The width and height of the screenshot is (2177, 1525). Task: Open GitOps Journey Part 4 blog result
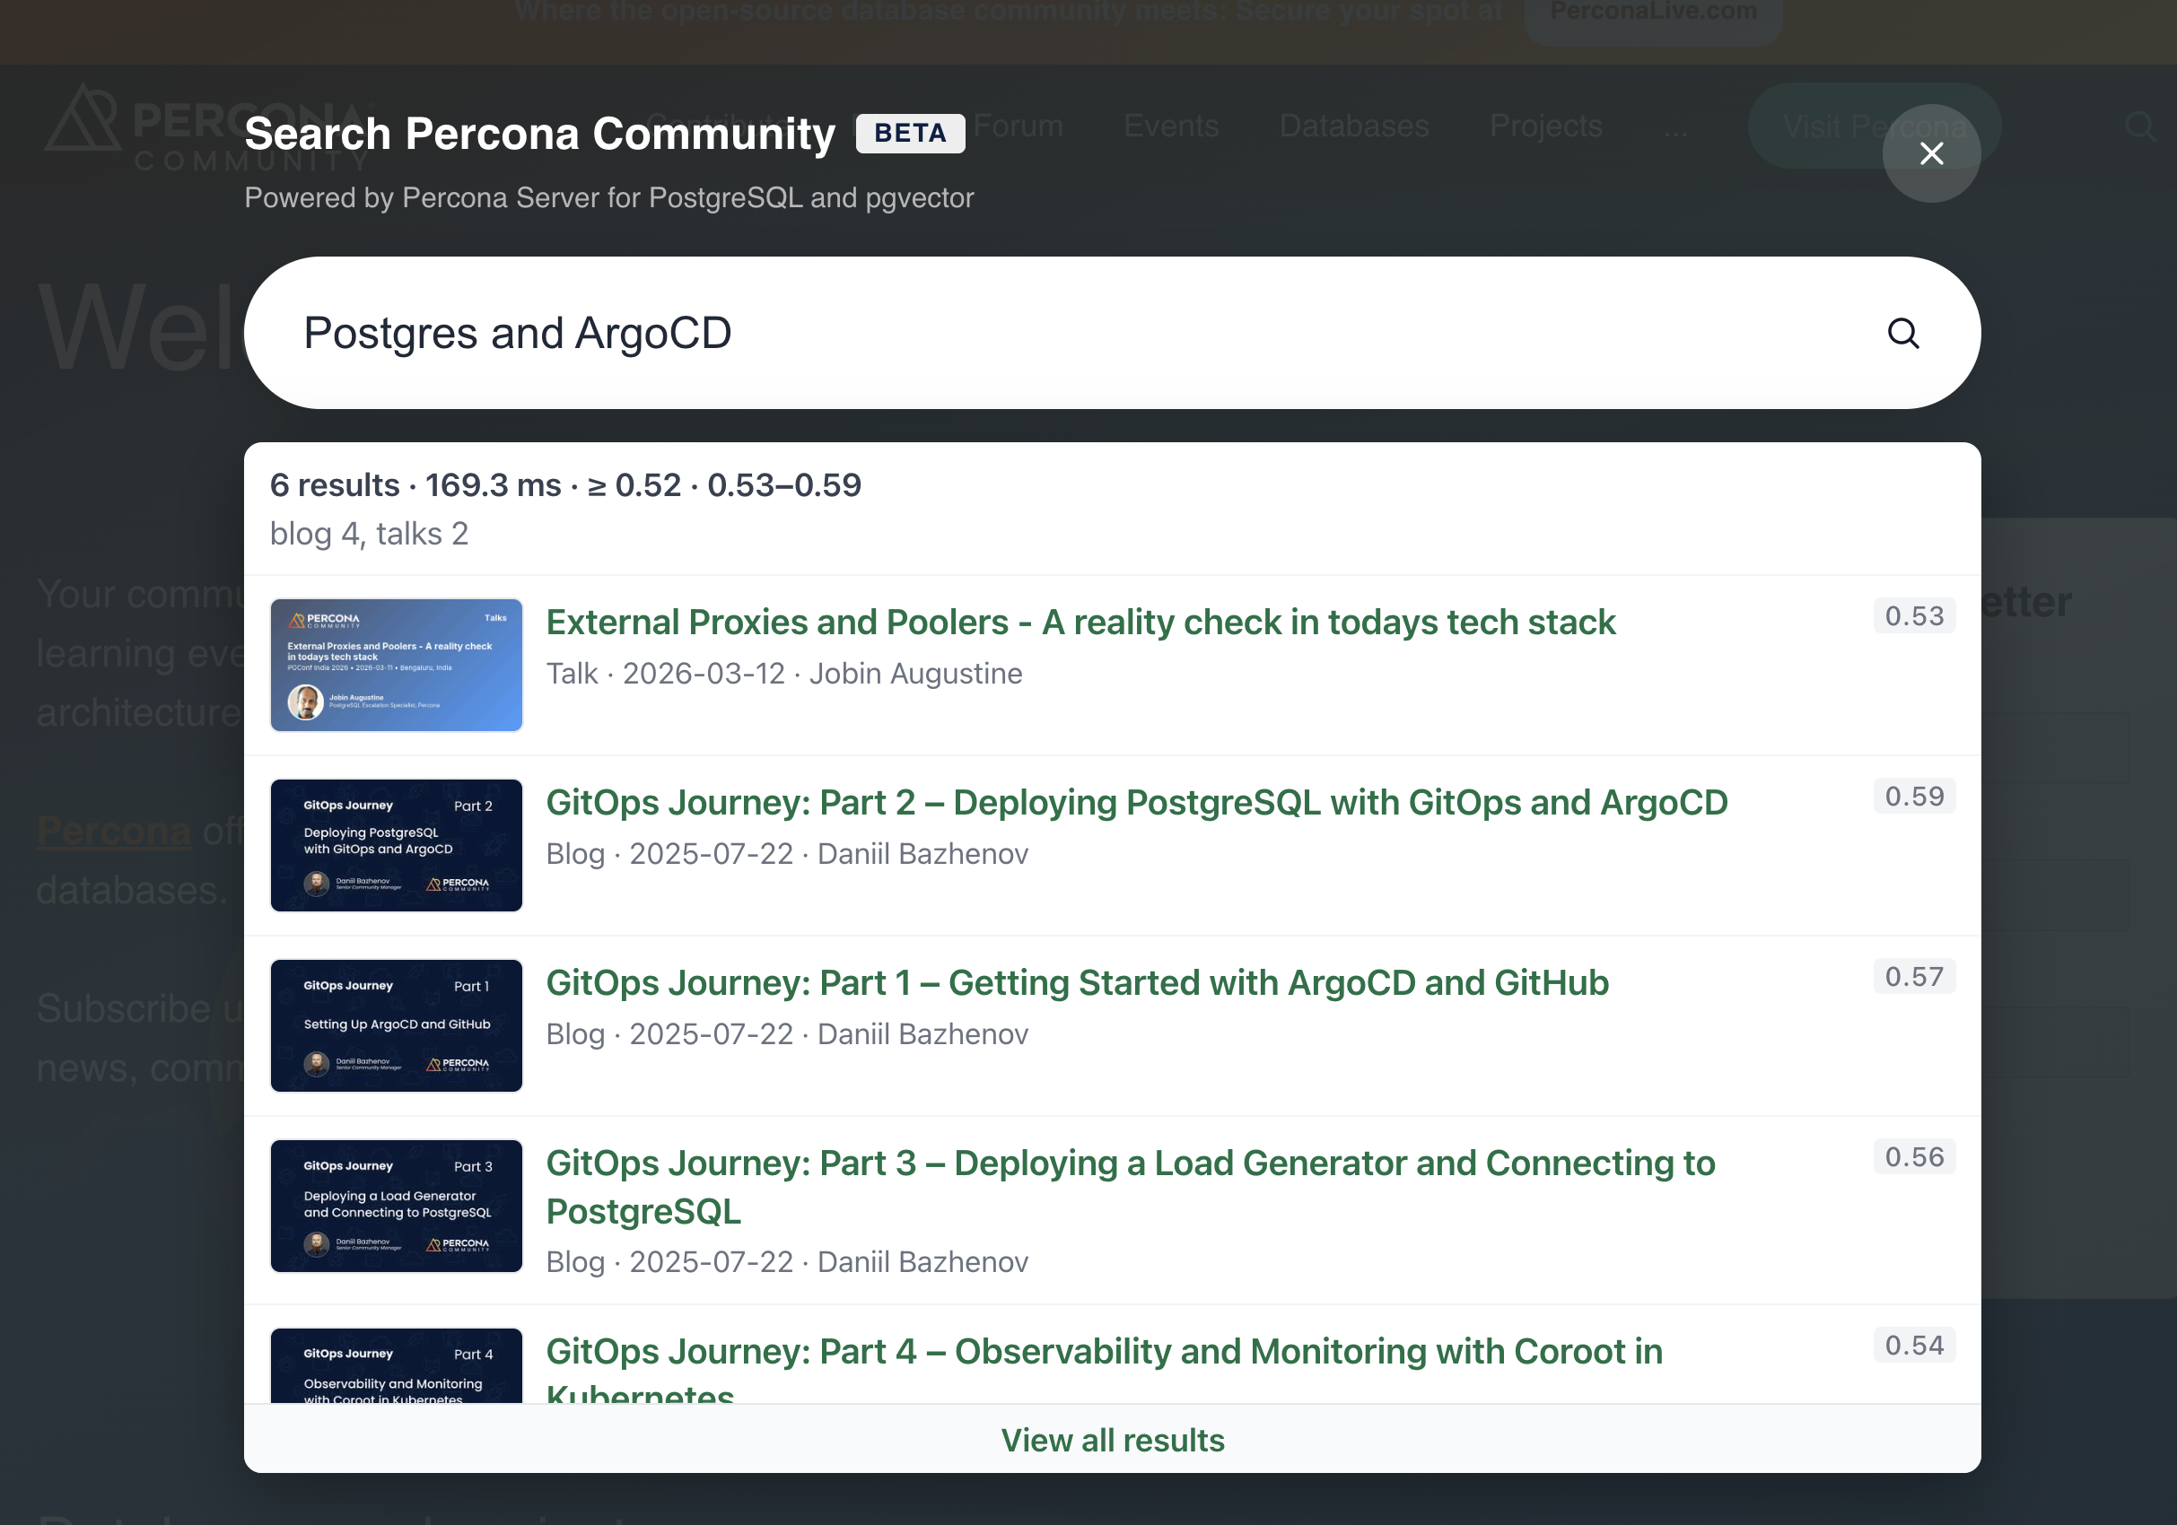tap(1104, 1369)
